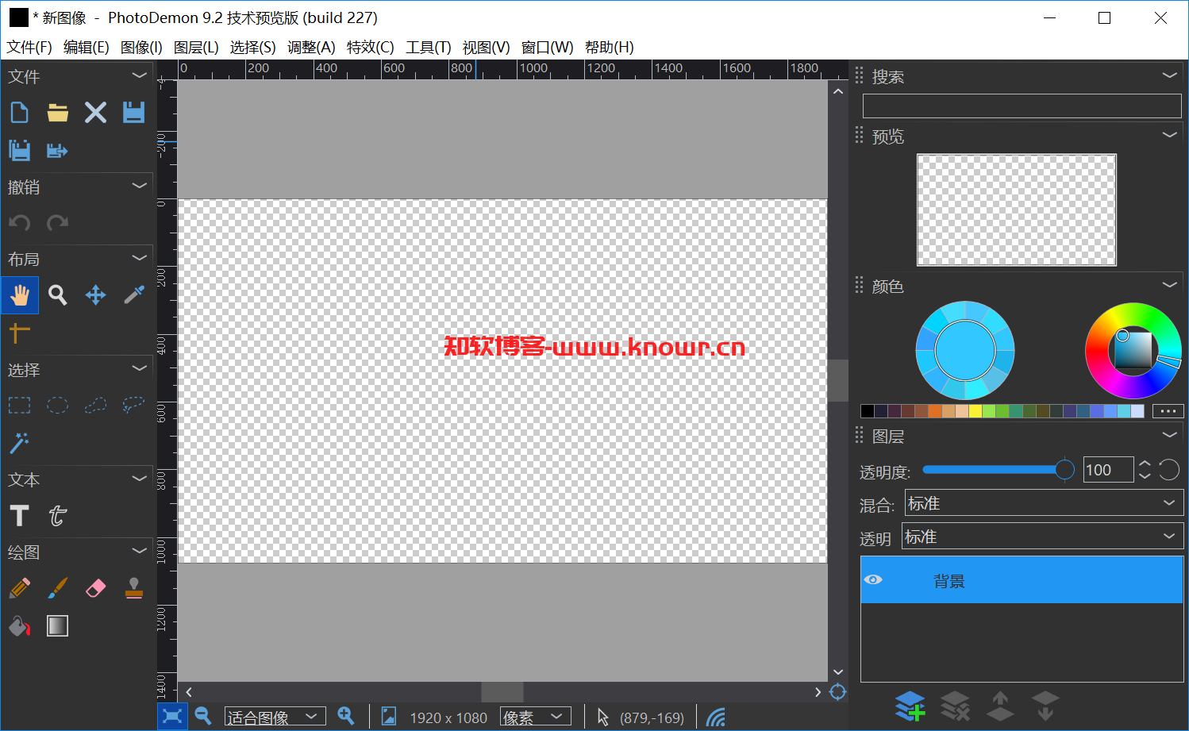This screenshot has width=1189, height=731.
Task: Select the hand pan tool
Action: 19,295
